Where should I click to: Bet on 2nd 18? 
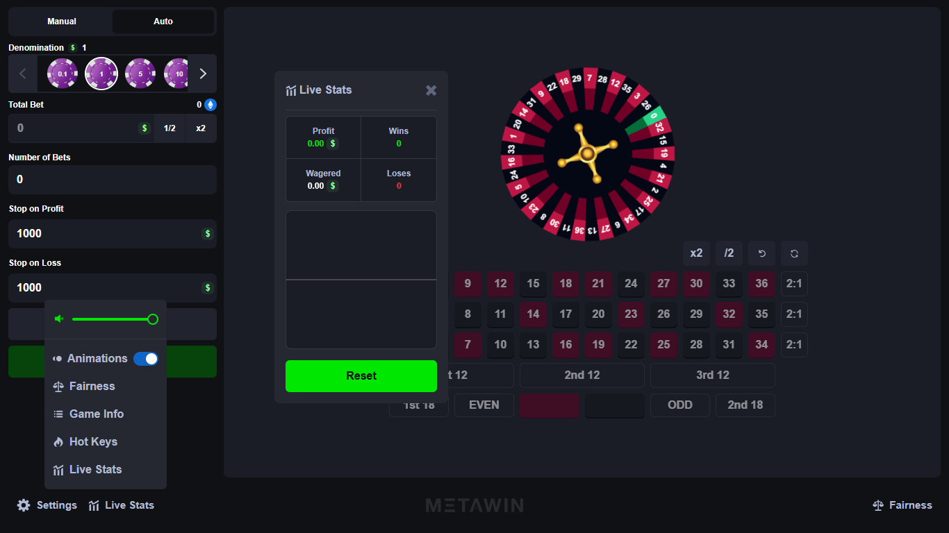click(745, 405)
